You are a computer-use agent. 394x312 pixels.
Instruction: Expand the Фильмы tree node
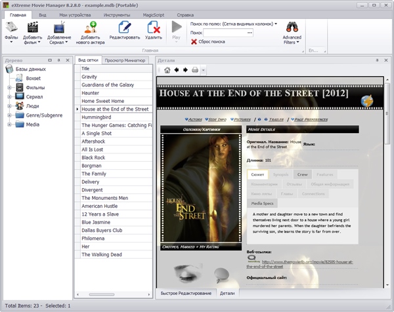[x=9, y=87]
